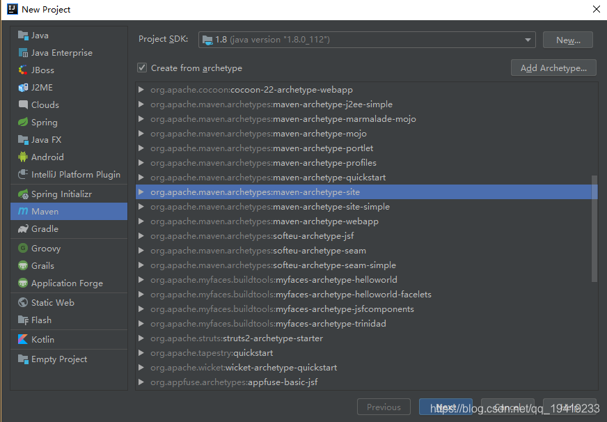Click the J2ME icon
This screenshot has height=422, width=607.
pyautogui.click(x=23, y=88)
